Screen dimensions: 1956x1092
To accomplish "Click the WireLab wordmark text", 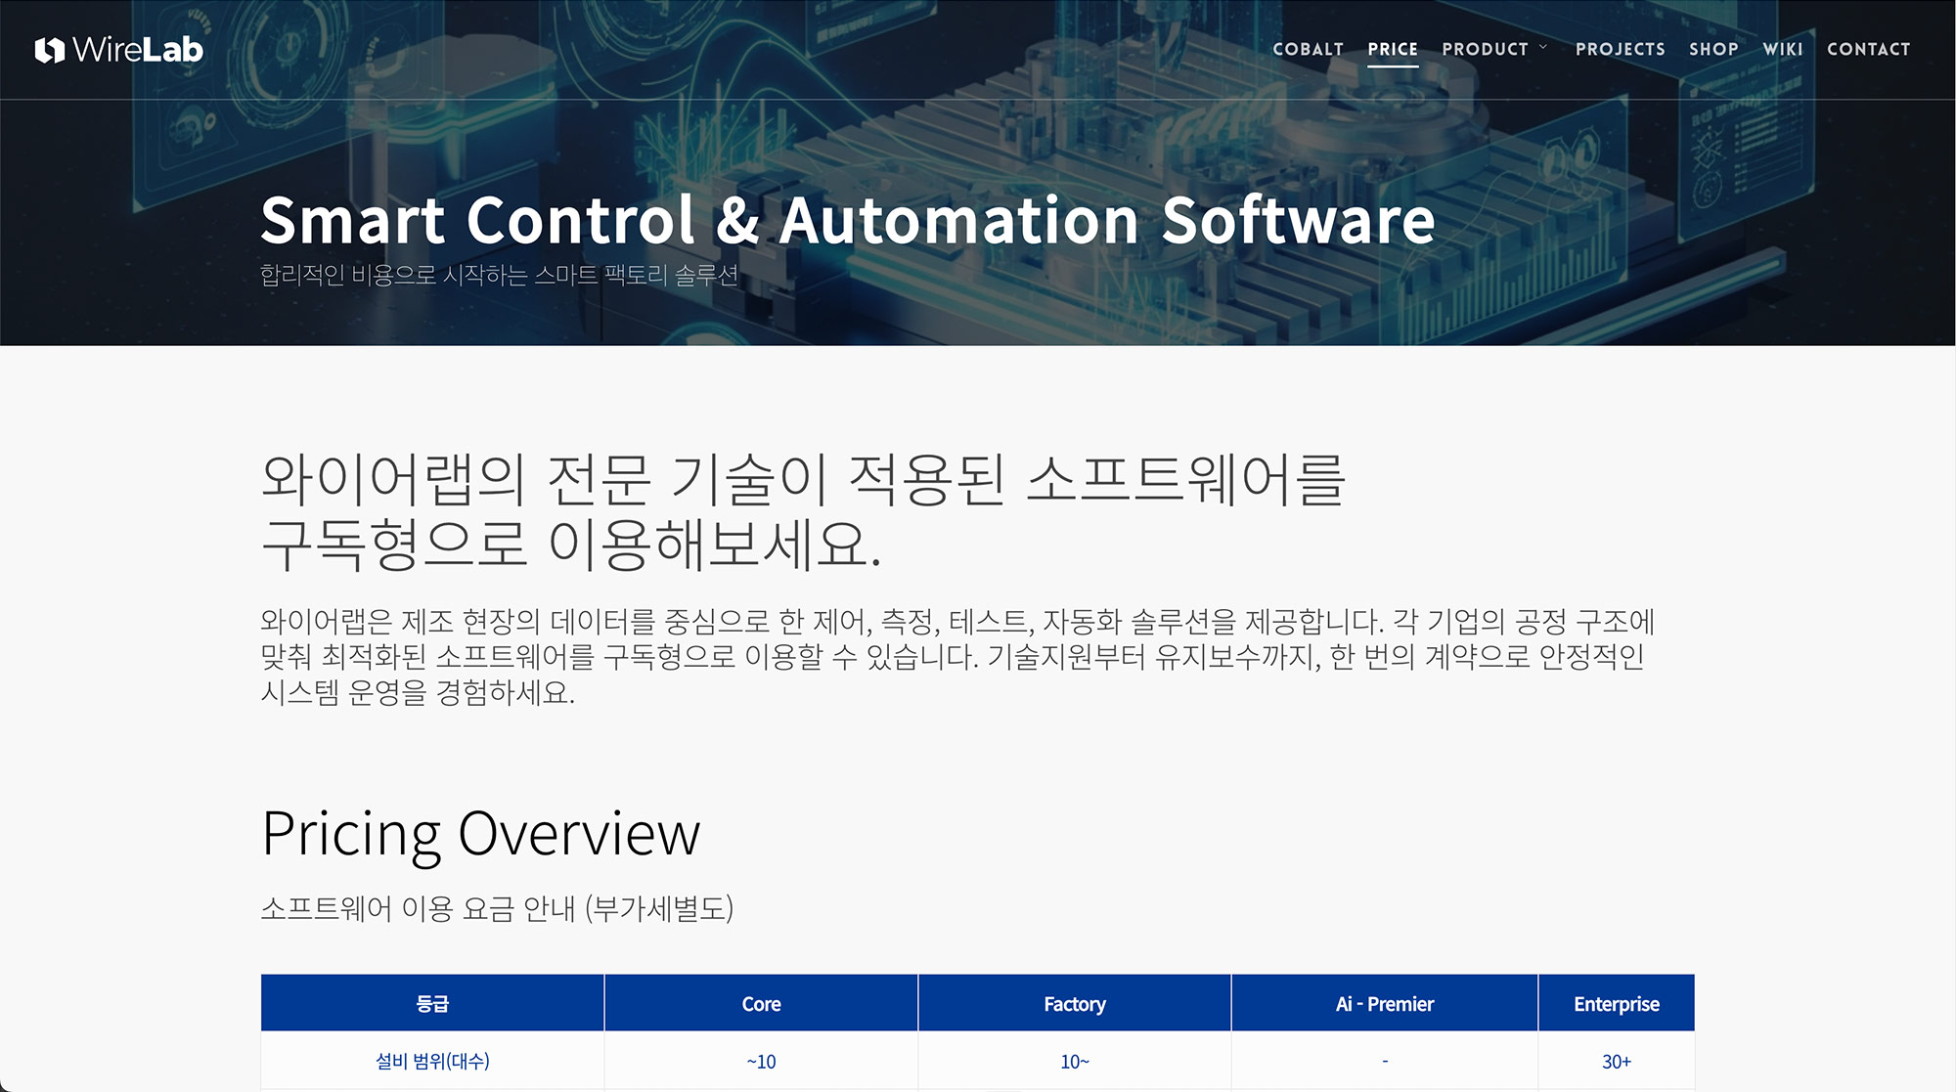I will (x=138, y=50).
